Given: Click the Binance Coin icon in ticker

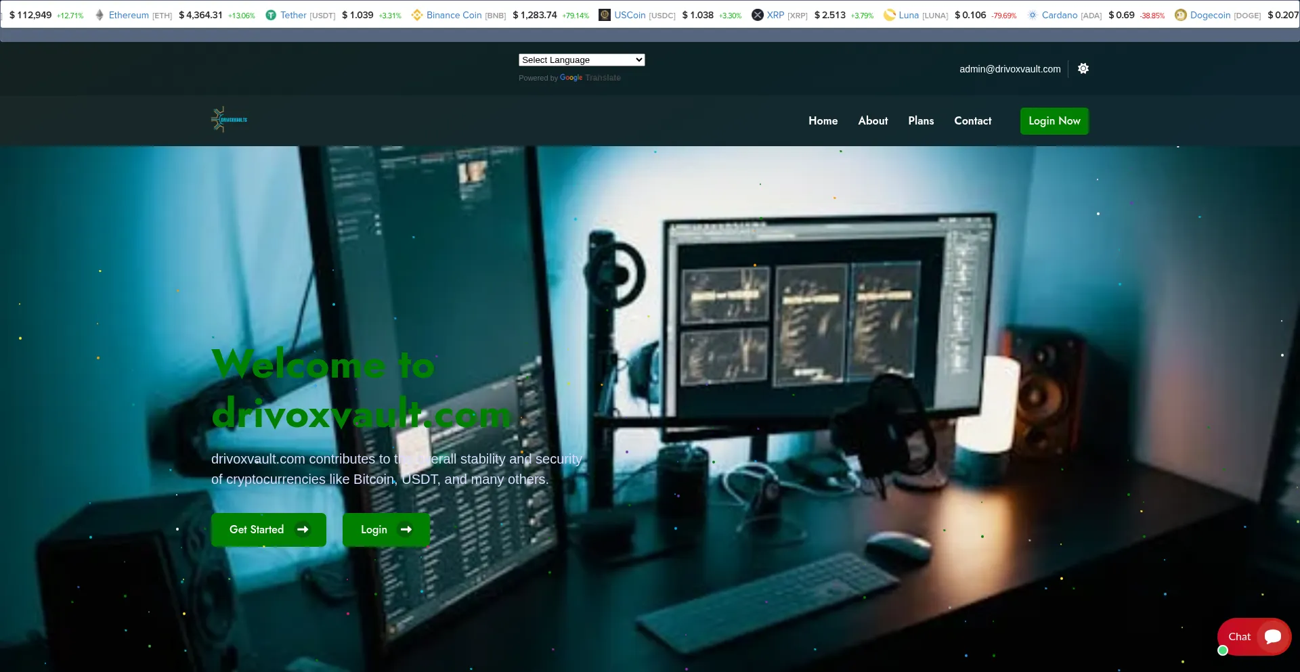Looking at the screenshot, I should point(417,15).
